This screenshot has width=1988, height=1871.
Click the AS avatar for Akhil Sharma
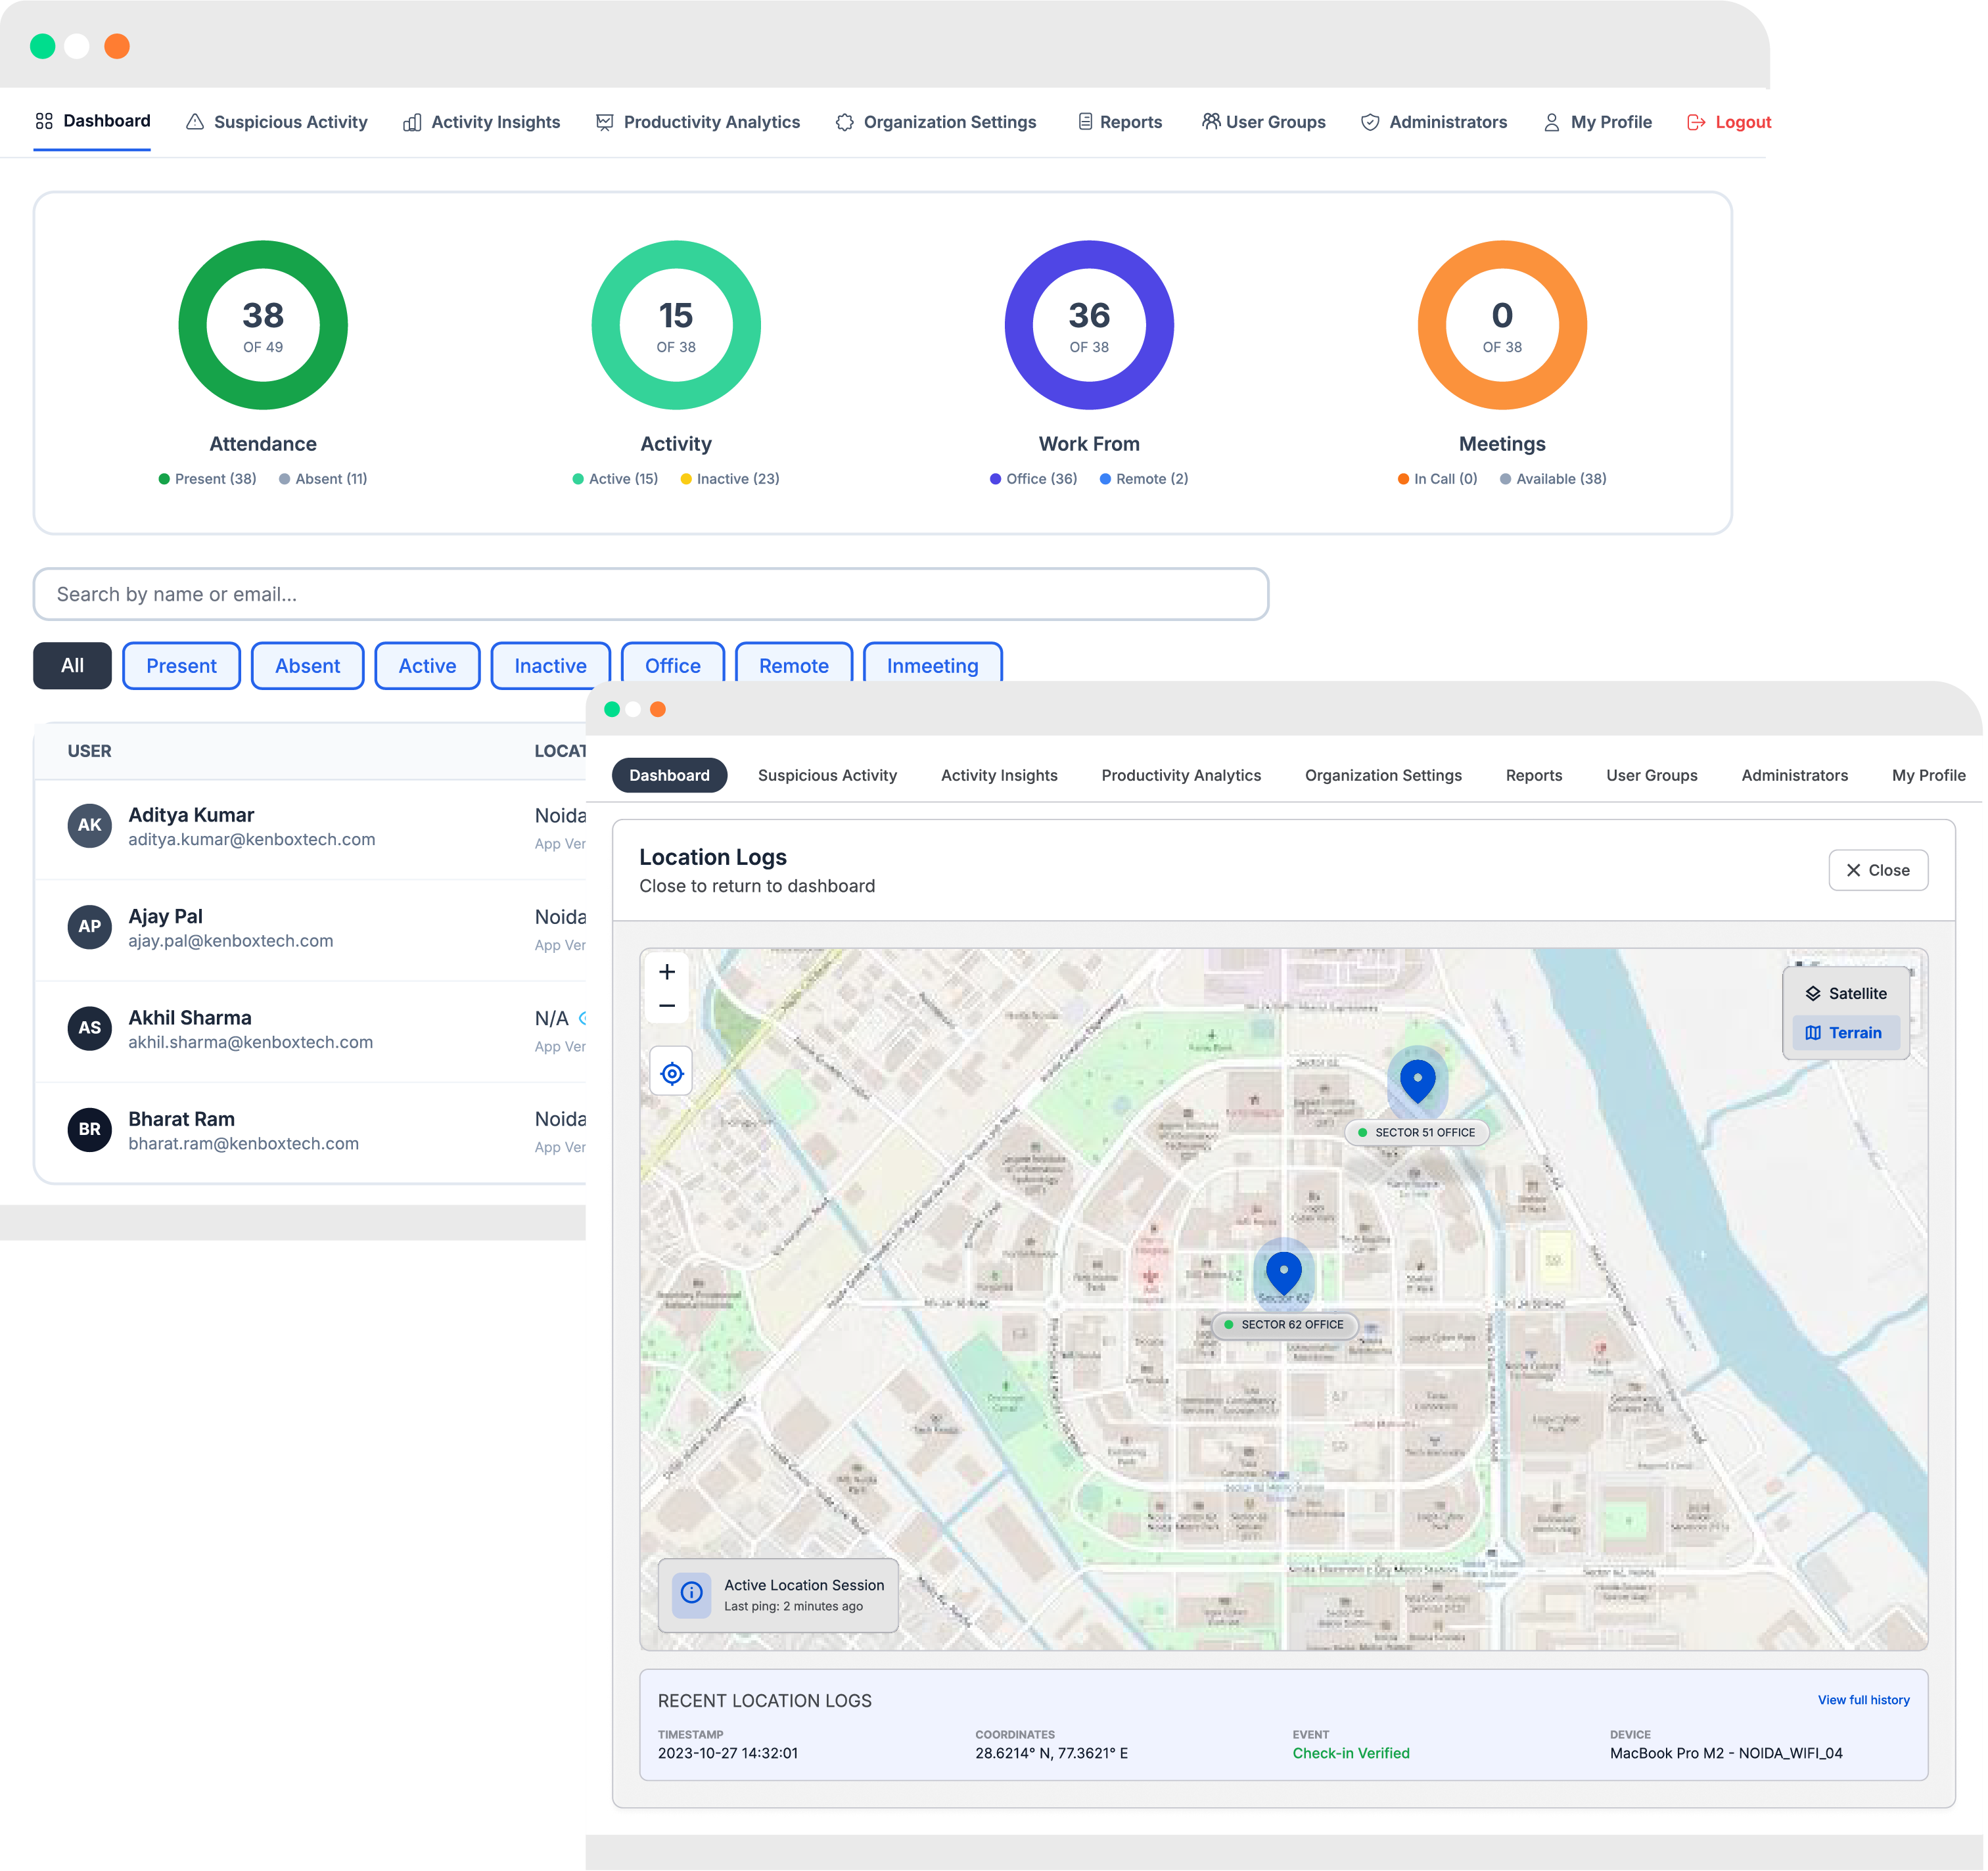[90, 1028]
